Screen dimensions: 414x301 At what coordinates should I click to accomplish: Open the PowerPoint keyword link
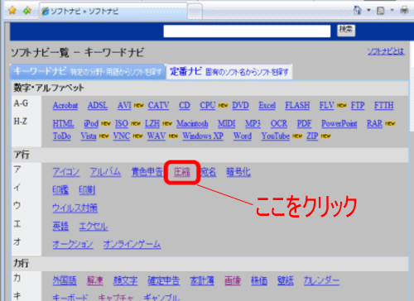click(339, 124)
